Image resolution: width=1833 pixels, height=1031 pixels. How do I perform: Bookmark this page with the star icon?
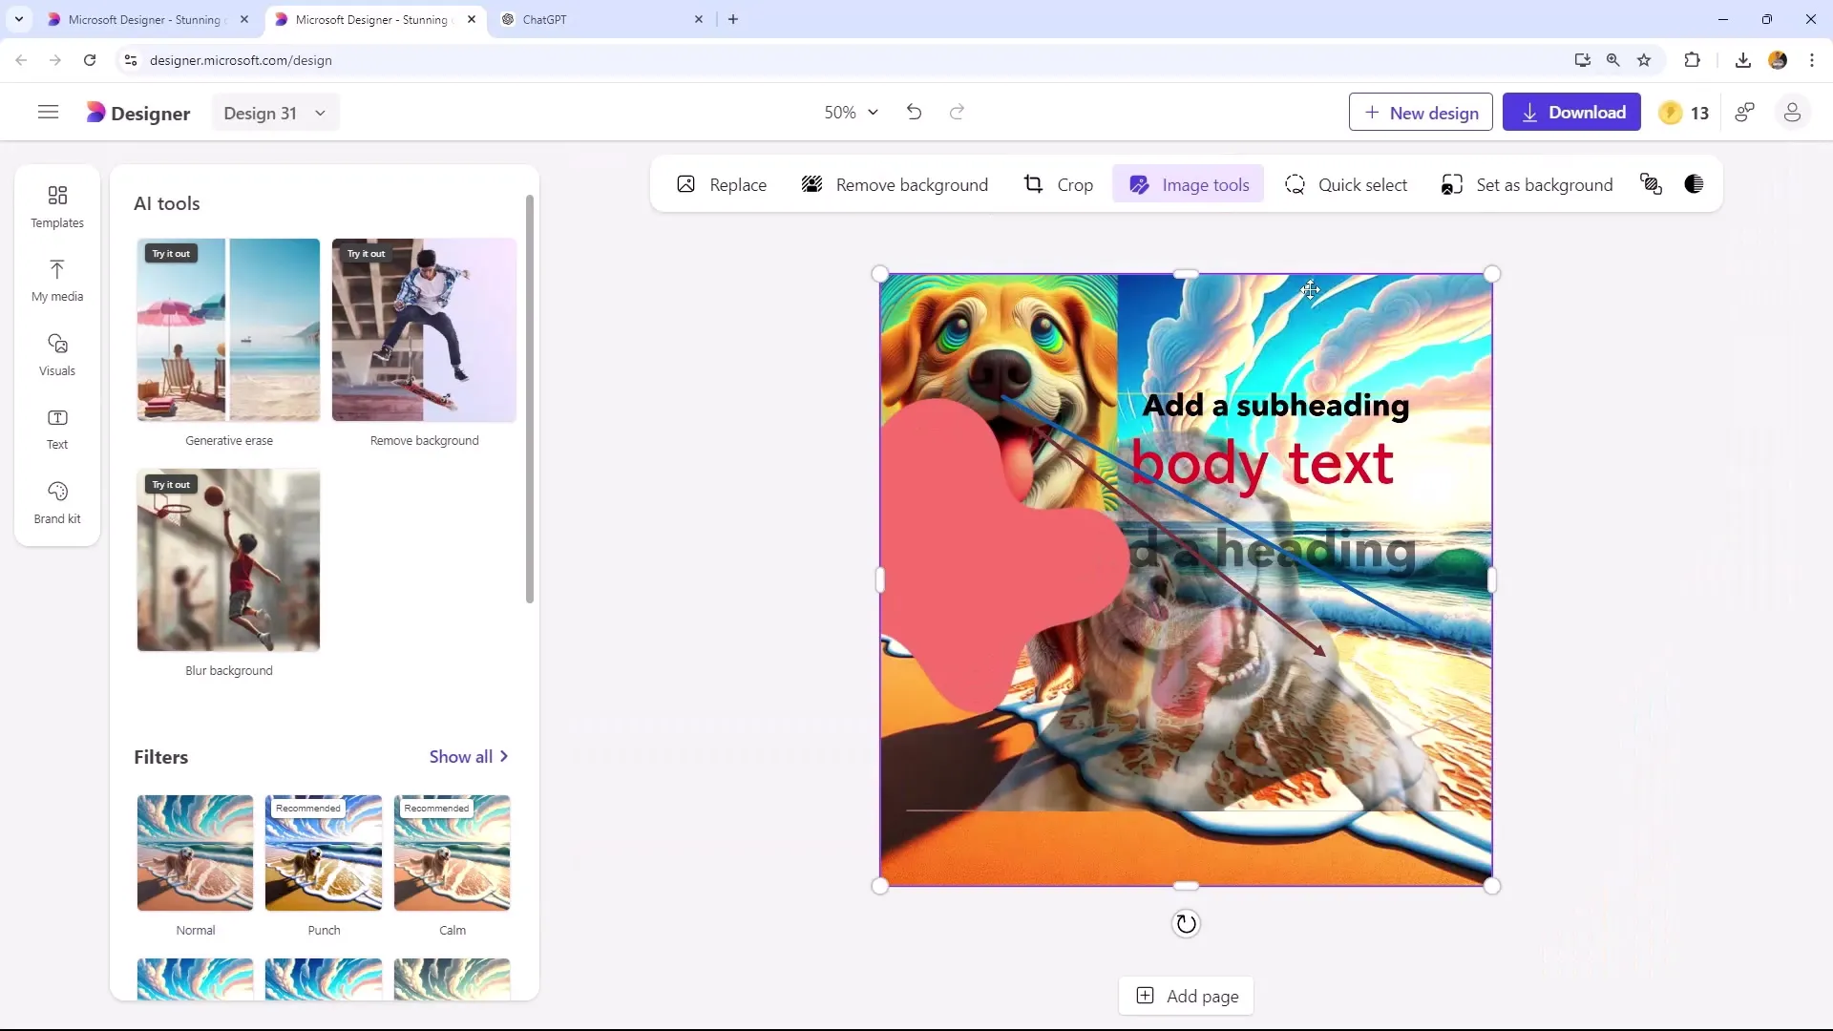(x=1644, y=60)
